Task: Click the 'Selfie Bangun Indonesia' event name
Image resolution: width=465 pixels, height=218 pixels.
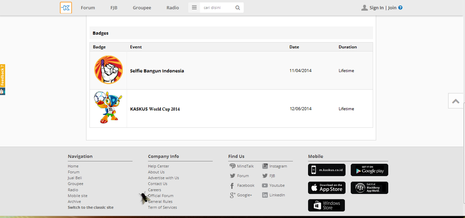Action: click(x=157, y=71)
